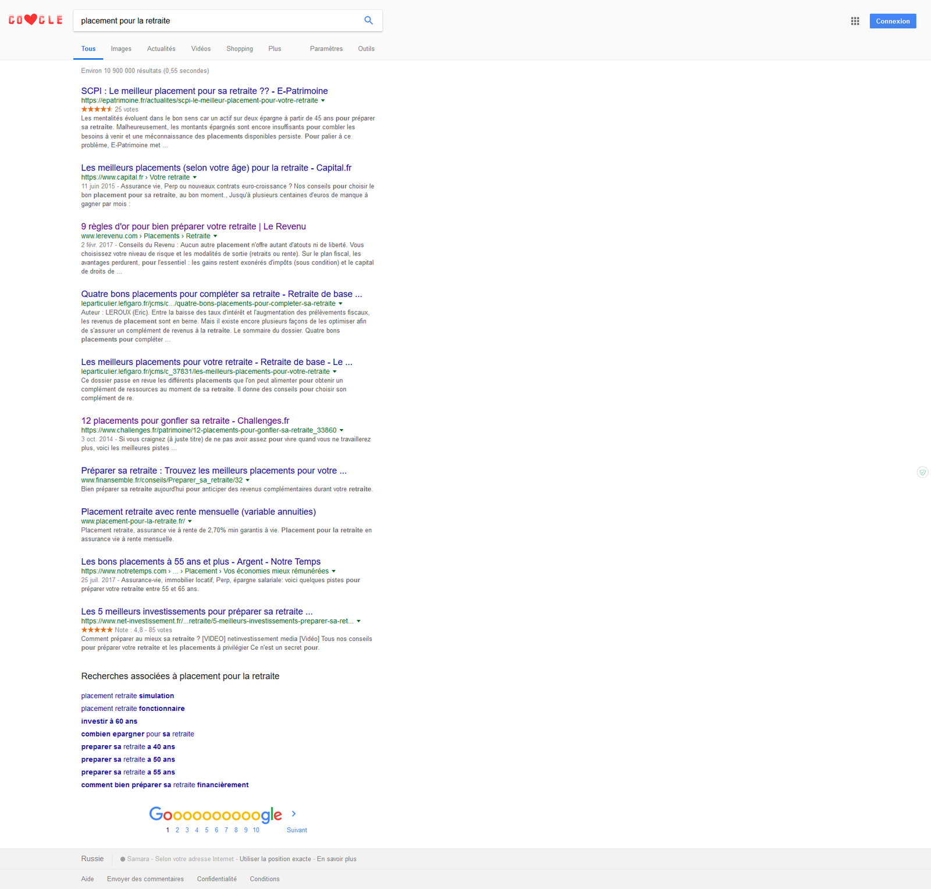Click related search placement retraite simulation

[127, 696]
